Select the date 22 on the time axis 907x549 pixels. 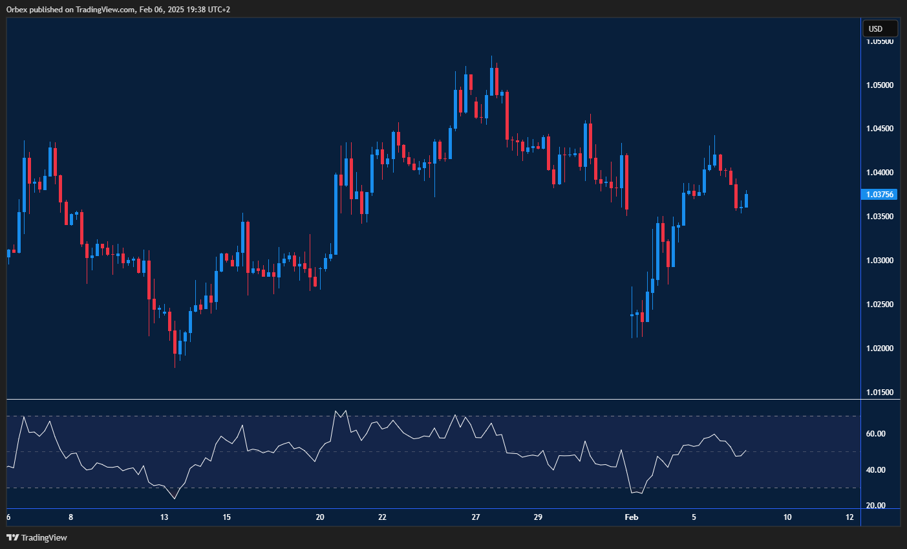[382, 517]
